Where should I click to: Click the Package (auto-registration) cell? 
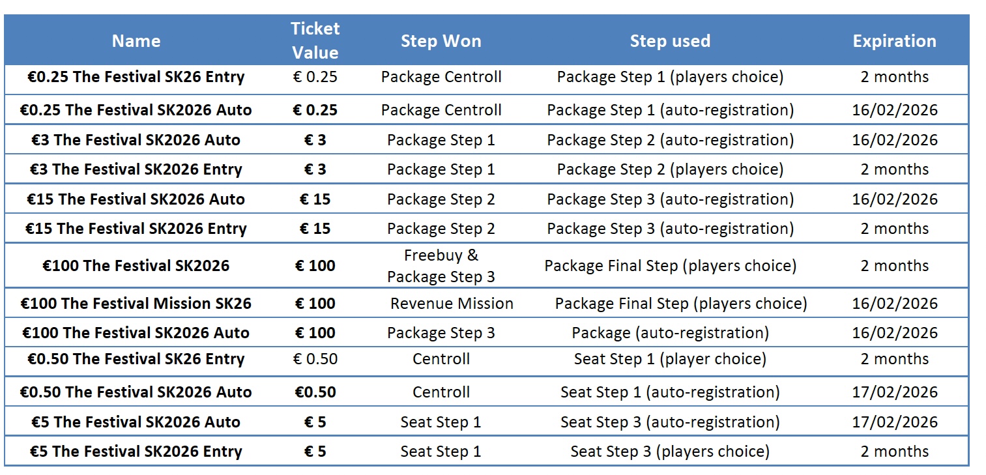(x=670, y=333)
